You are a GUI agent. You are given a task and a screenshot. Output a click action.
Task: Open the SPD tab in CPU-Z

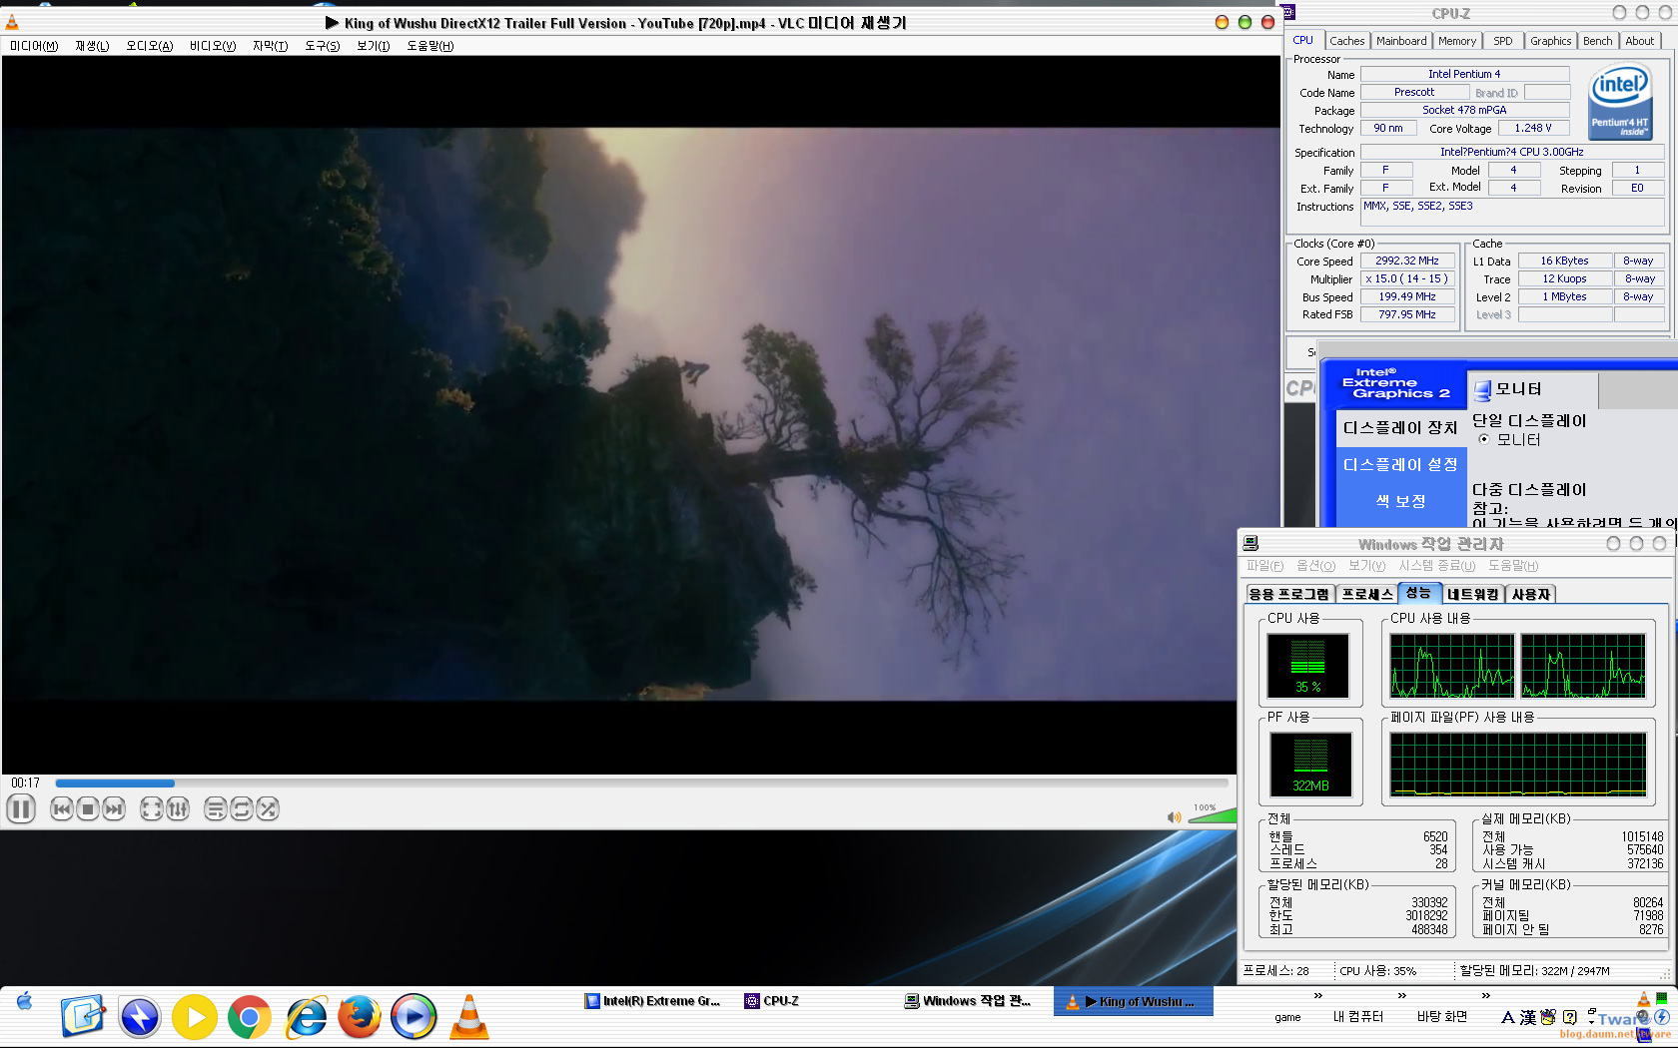click(1503, 41)
